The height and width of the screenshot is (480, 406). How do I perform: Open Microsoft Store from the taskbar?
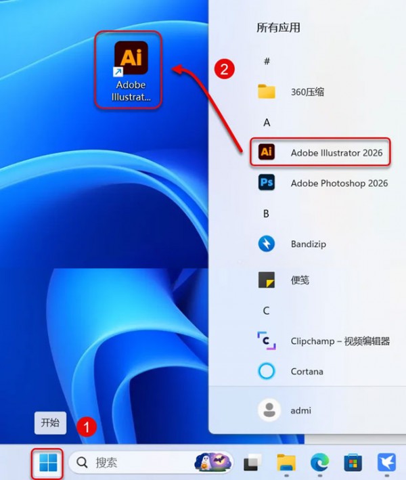pos(353,462)
